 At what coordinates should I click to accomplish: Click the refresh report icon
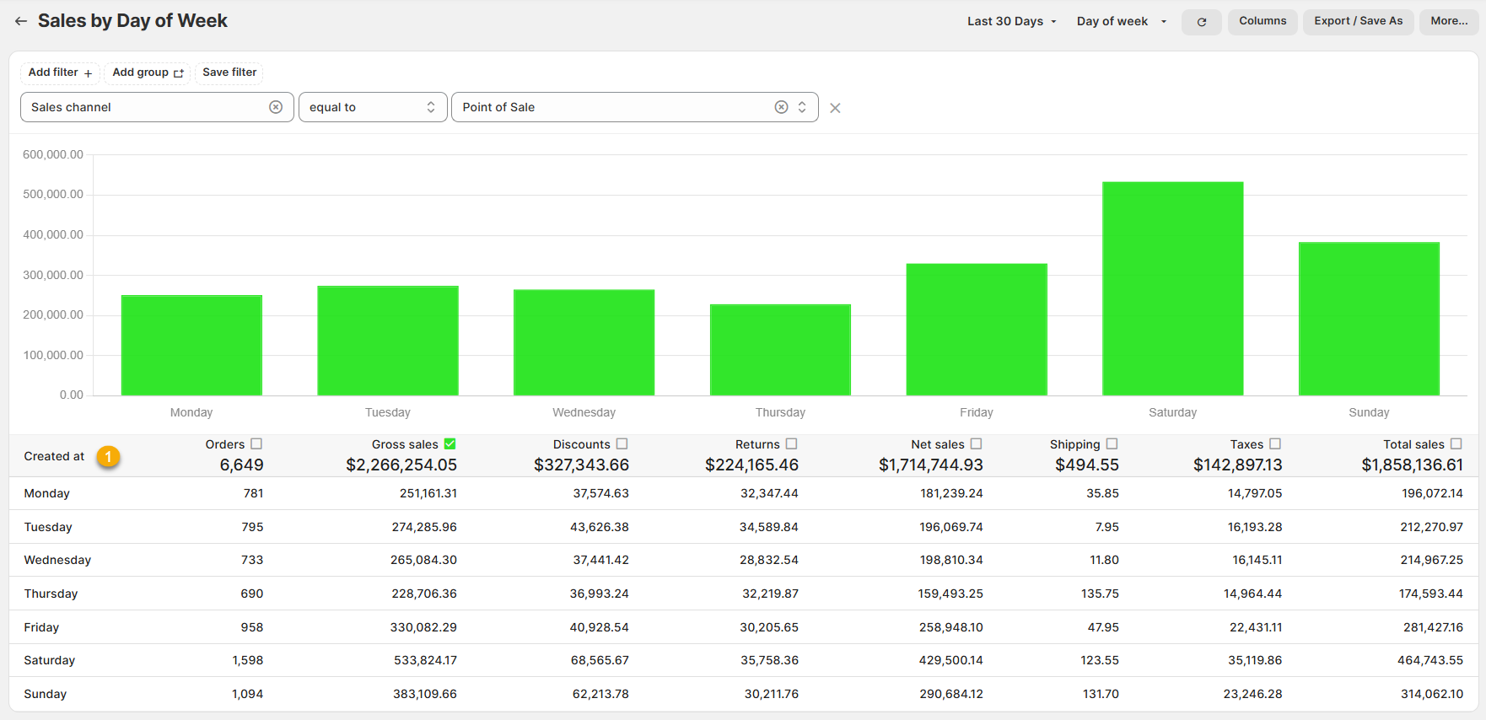1201,22
